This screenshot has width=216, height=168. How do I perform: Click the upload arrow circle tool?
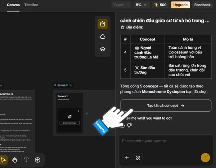(x=37, y=160)
